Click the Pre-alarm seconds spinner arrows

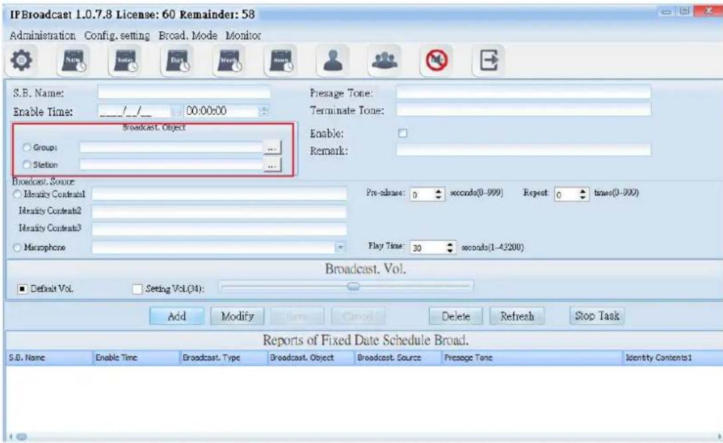[x=439, y=195]
